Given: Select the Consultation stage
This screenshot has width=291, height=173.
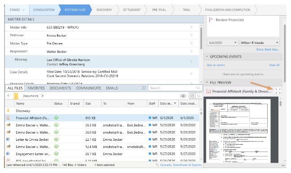Looking at the screenshot, I should pyautogui.click(x=44, y=10).
